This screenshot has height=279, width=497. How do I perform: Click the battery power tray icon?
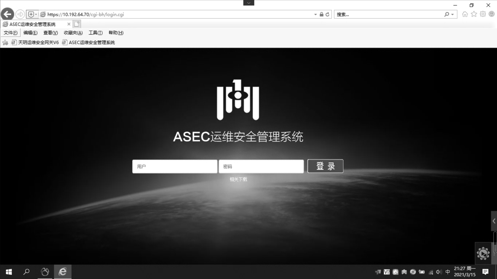tap(422, 272)
